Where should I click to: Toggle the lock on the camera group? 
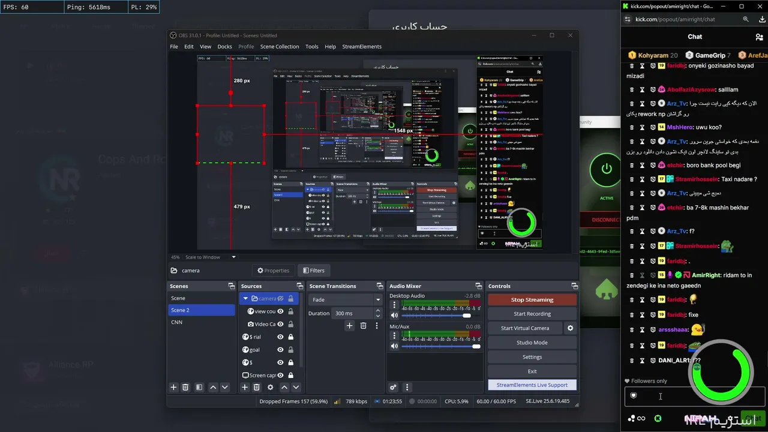click(291, 298)
